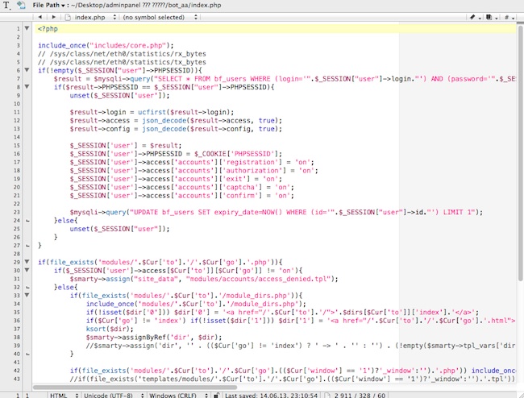This screenshot has height=398, width=524.
Task: Toggle the fold triangle at line 8
Action: point(27,86)
